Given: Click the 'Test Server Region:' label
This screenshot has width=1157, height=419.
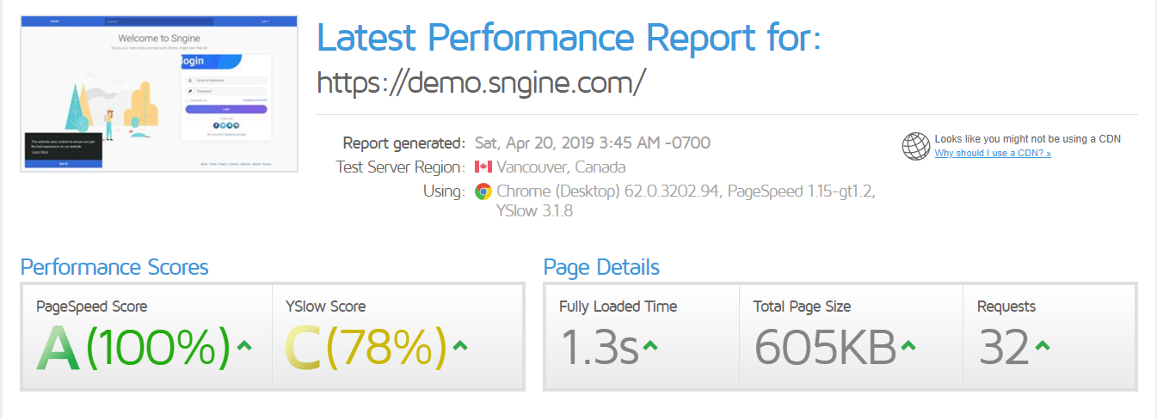Looking at the screenshot, I should pyautogui.click(x=401, y=167).
